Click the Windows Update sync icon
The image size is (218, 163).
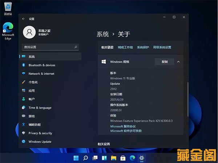tap(24, 141)
